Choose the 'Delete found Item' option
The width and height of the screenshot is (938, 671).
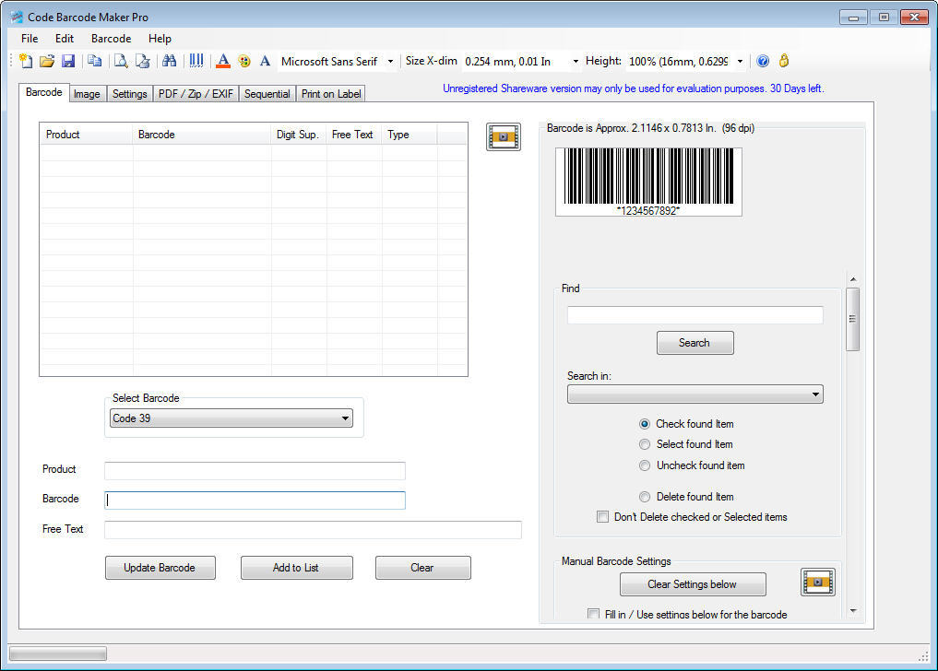coord(645,497)
